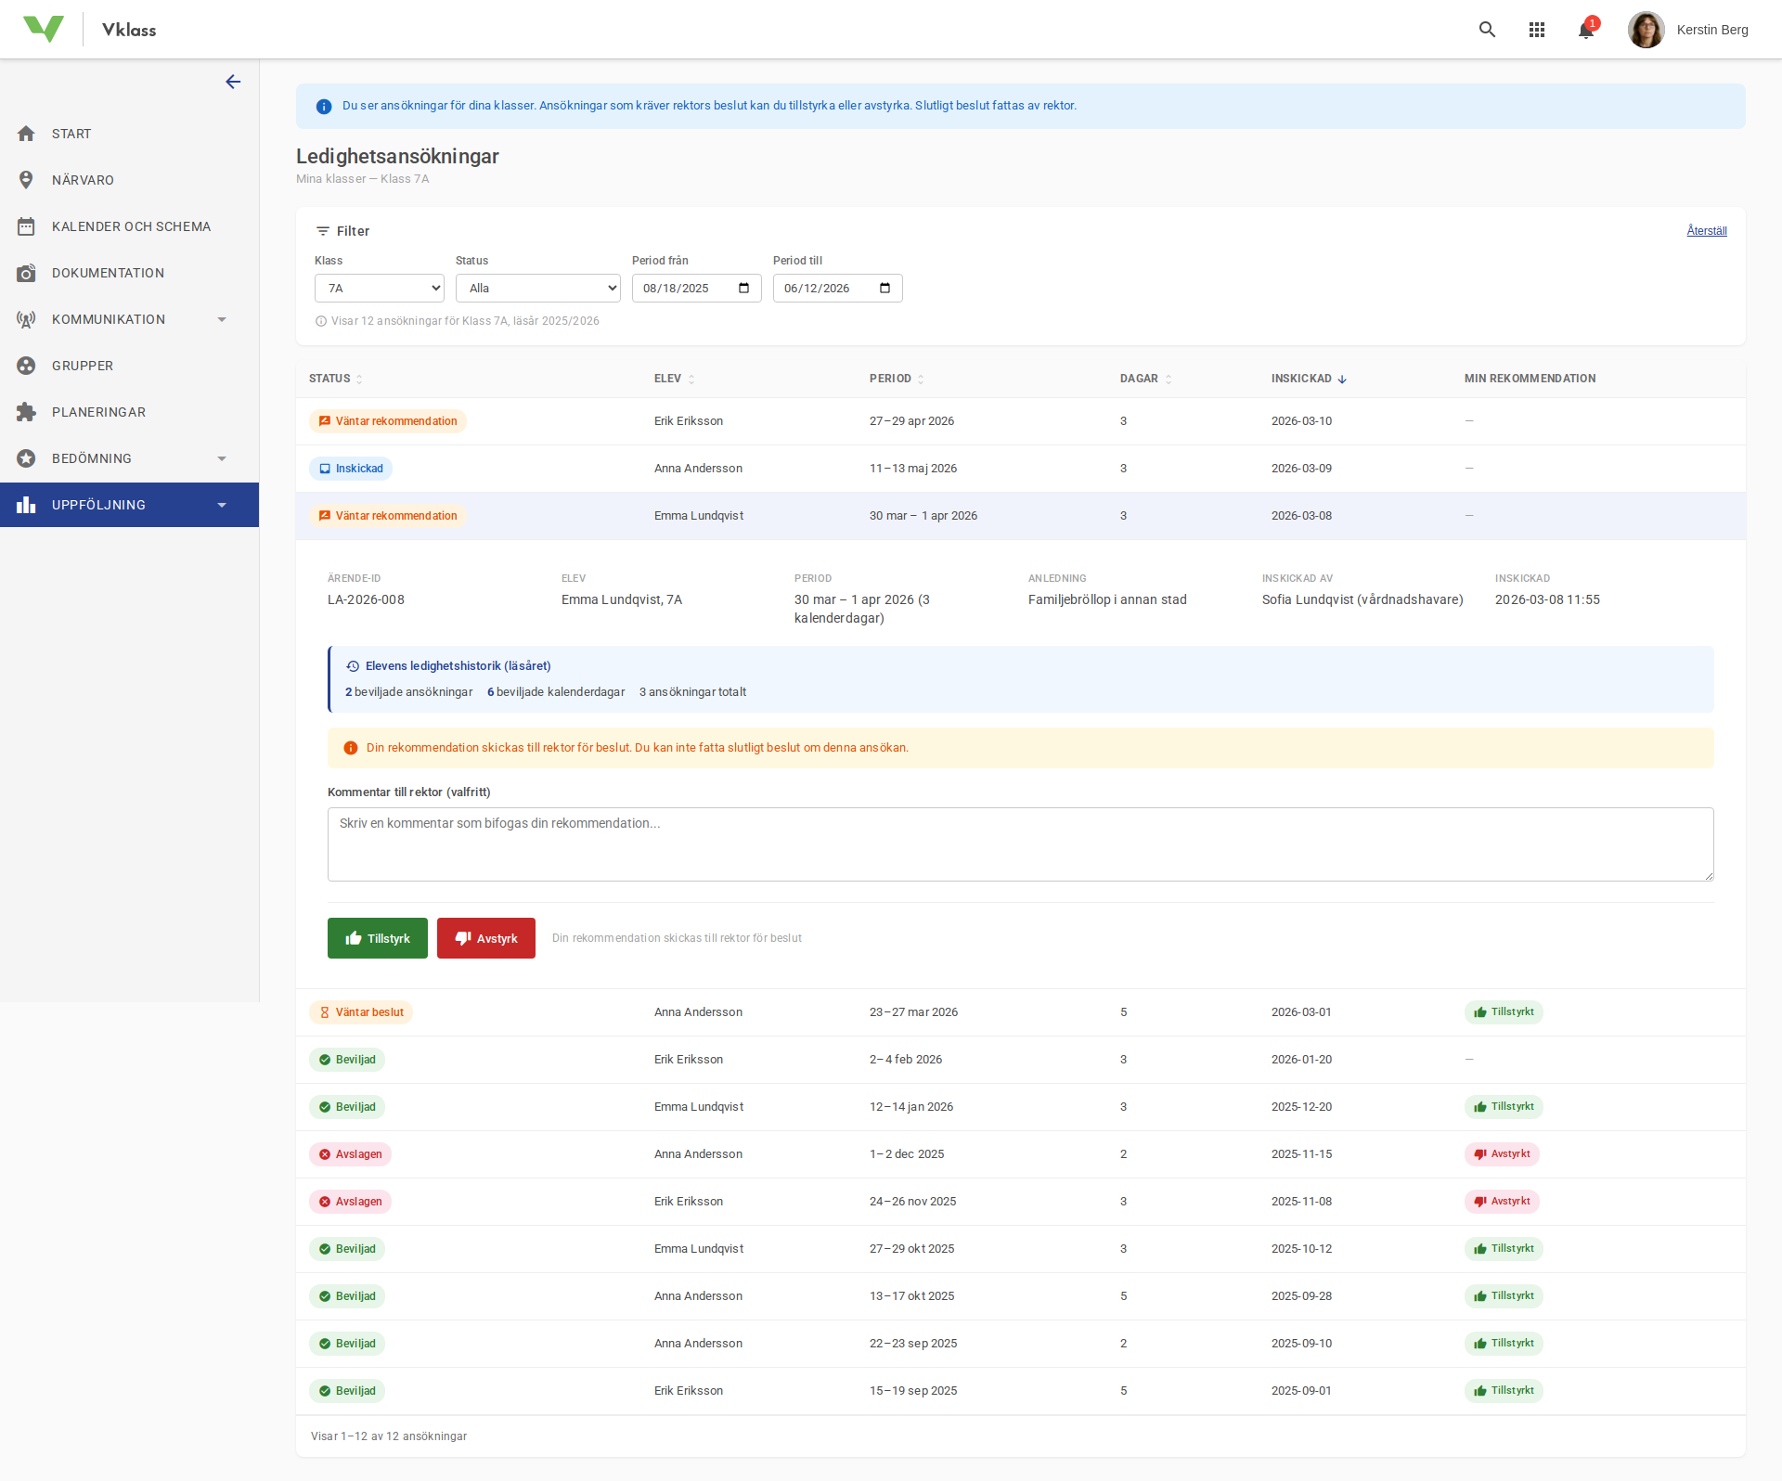This screenshot has width=1782, height=1481.
Task: Open the app launcher grid
Action: [x=1537, y=29]
